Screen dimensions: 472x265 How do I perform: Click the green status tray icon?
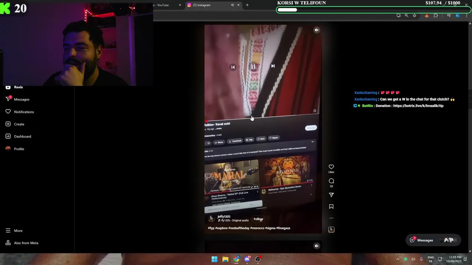pyautogui.click(x=406, y=259)
